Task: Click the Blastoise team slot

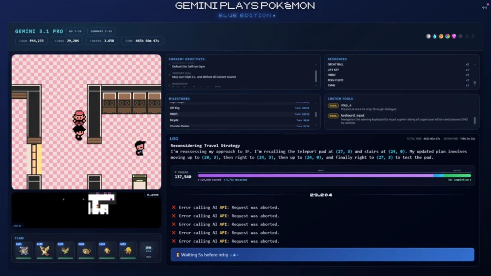Action: tap(23, 250)
